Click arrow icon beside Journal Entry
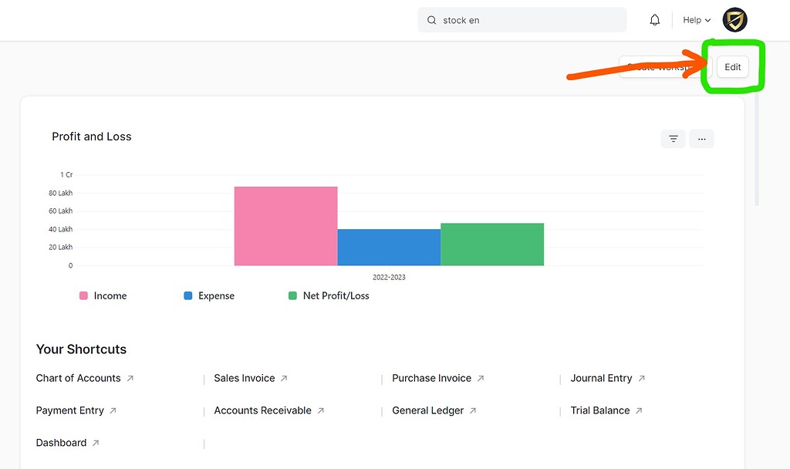790x469 pixels. 641,378
